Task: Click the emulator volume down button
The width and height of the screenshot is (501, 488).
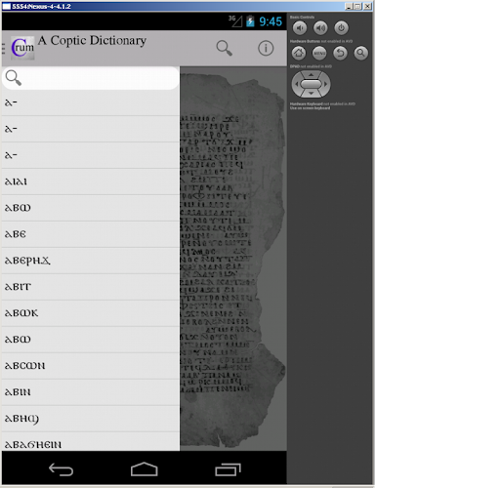Action: pos(300,28)
